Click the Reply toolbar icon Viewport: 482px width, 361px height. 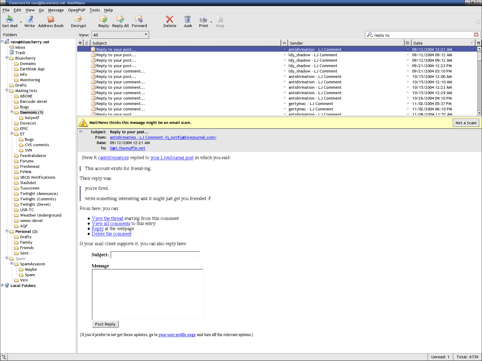click(103, 19)
